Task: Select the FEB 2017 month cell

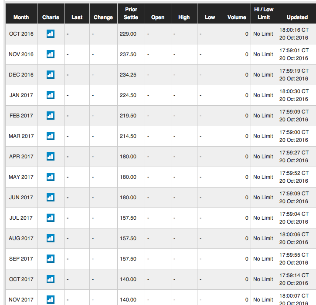Action: tap(21, 116)
